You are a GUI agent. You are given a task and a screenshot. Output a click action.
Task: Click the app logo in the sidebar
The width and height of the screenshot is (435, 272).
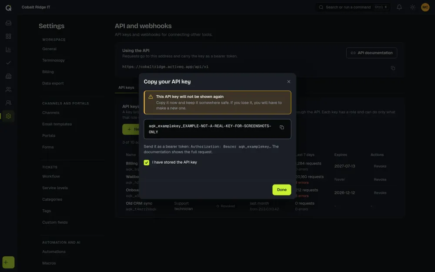coord(8,8)
